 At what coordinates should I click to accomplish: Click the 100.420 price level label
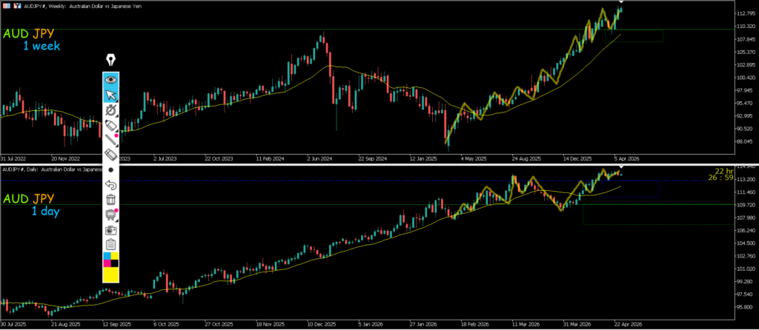746,78
